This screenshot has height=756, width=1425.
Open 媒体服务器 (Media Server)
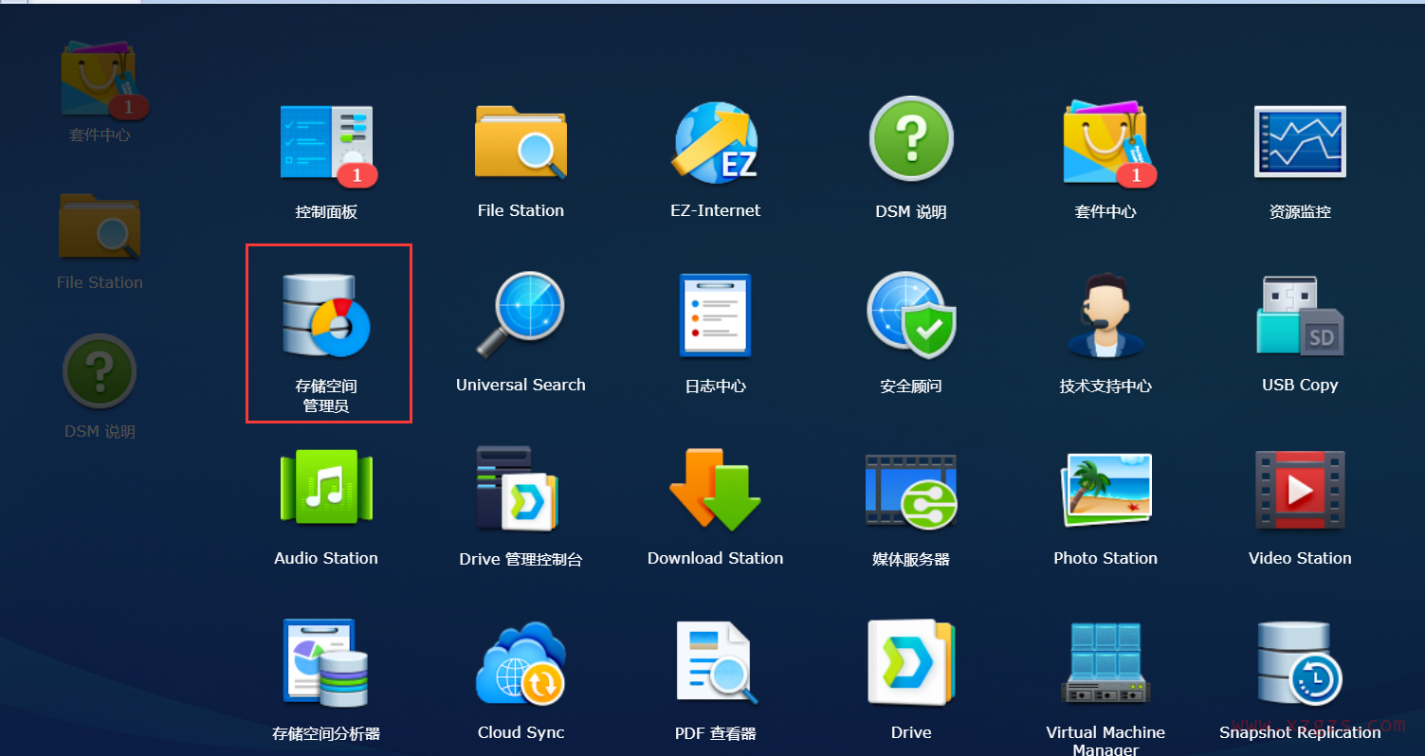tap(910, 490)
